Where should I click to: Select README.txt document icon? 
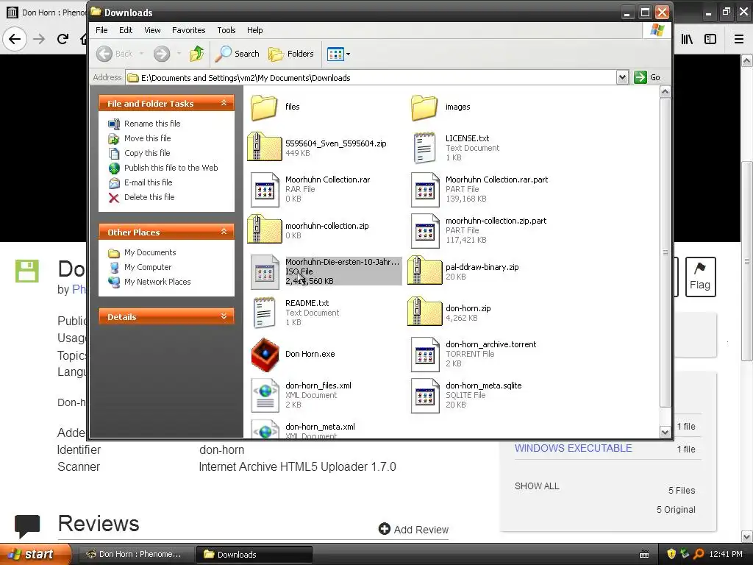pyautogui.click(x=264, y=313)
